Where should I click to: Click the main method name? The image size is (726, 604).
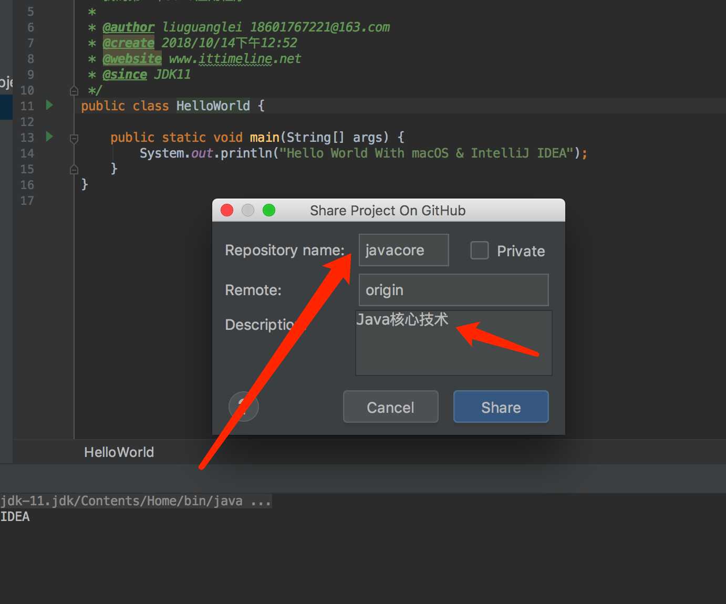coord(264,137)
